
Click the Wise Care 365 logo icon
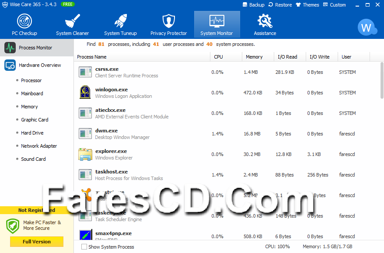pos(5,5)
